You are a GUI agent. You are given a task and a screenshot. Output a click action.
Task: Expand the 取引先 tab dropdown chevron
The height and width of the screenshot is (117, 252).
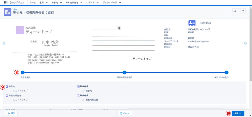click(61, 3)
